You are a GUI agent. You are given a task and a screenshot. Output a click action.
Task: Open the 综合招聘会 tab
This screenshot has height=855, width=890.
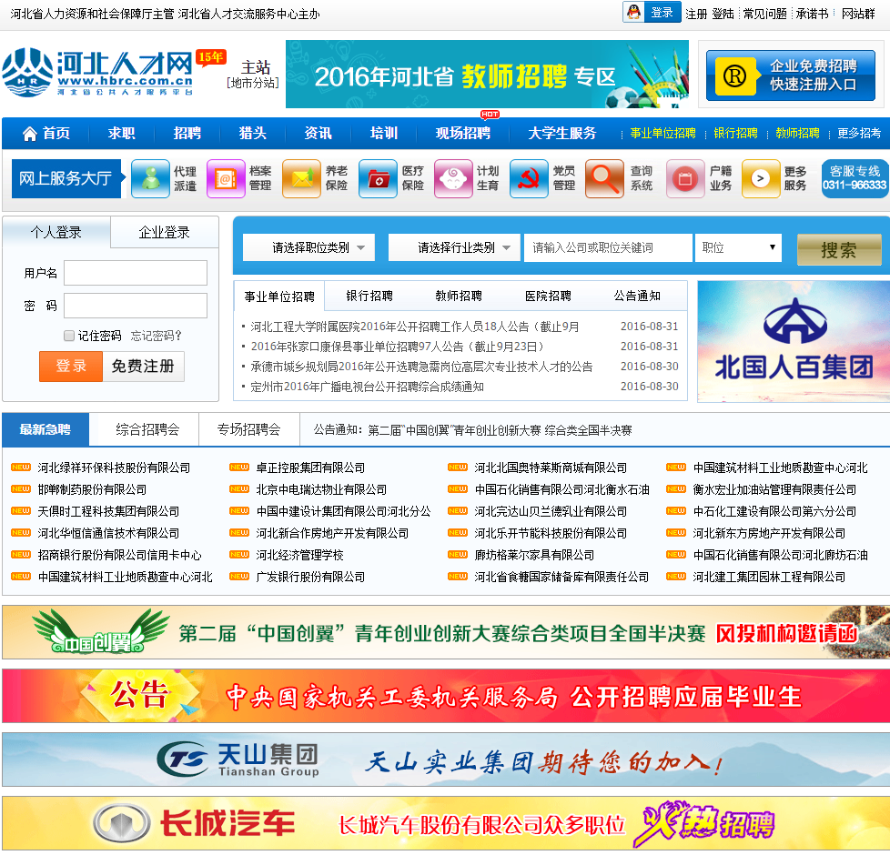[147, 429]
